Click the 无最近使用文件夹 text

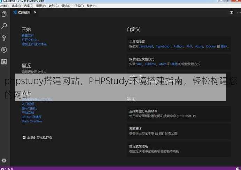[x=34, y=72]
